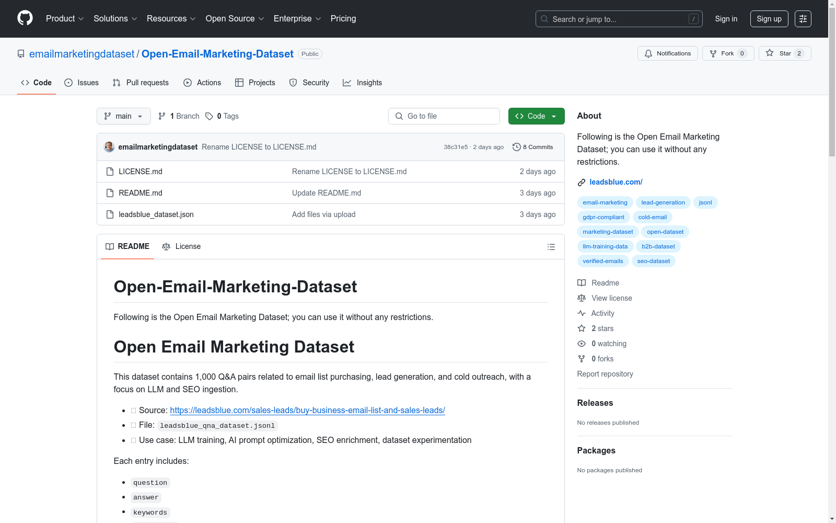836x523 pixels.
Task: Click the search magnifier icon in header
Action: pos(544,19)
